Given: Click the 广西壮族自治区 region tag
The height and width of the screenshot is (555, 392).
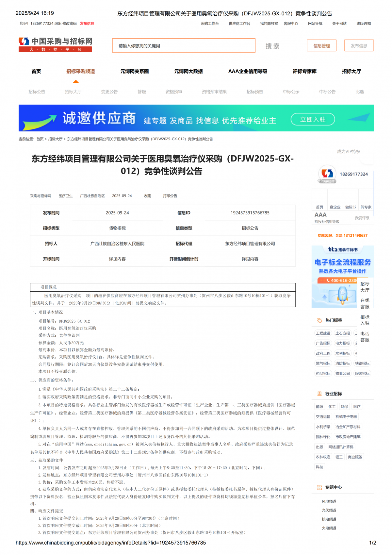Looking at the screenshot, I should point(92,196).
